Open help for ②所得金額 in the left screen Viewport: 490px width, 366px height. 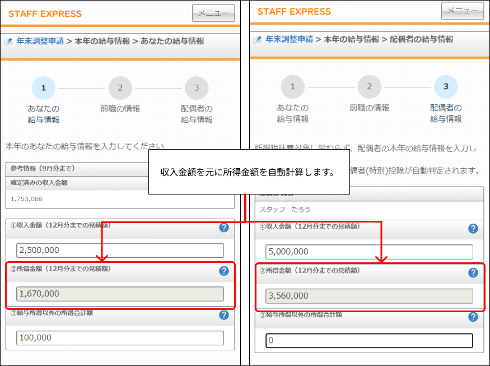click(x=224, y=271)
